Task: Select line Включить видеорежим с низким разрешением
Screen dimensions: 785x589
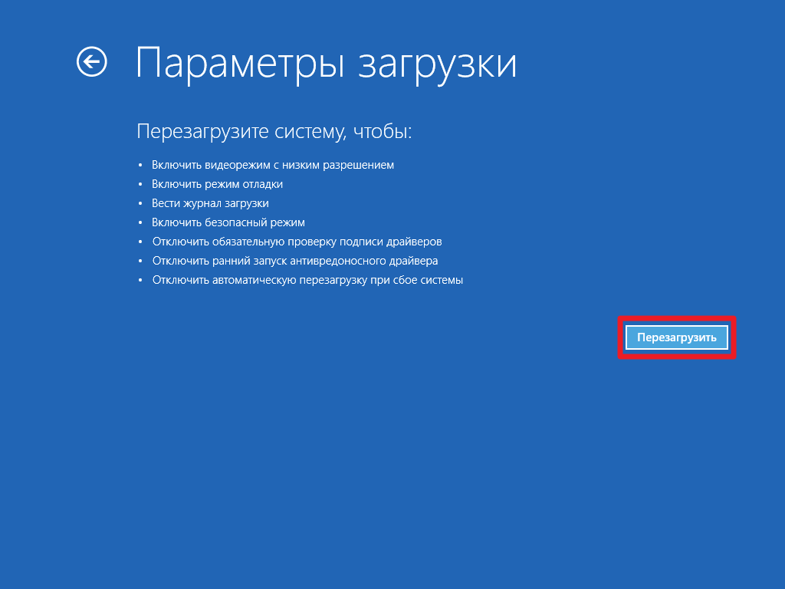Action: (273, 166)
